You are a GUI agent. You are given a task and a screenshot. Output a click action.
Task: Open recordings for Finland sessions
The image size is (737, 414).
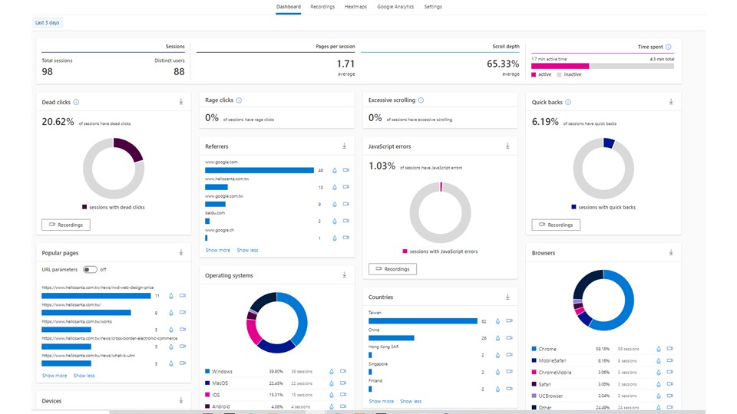click(x=509, y=389)
